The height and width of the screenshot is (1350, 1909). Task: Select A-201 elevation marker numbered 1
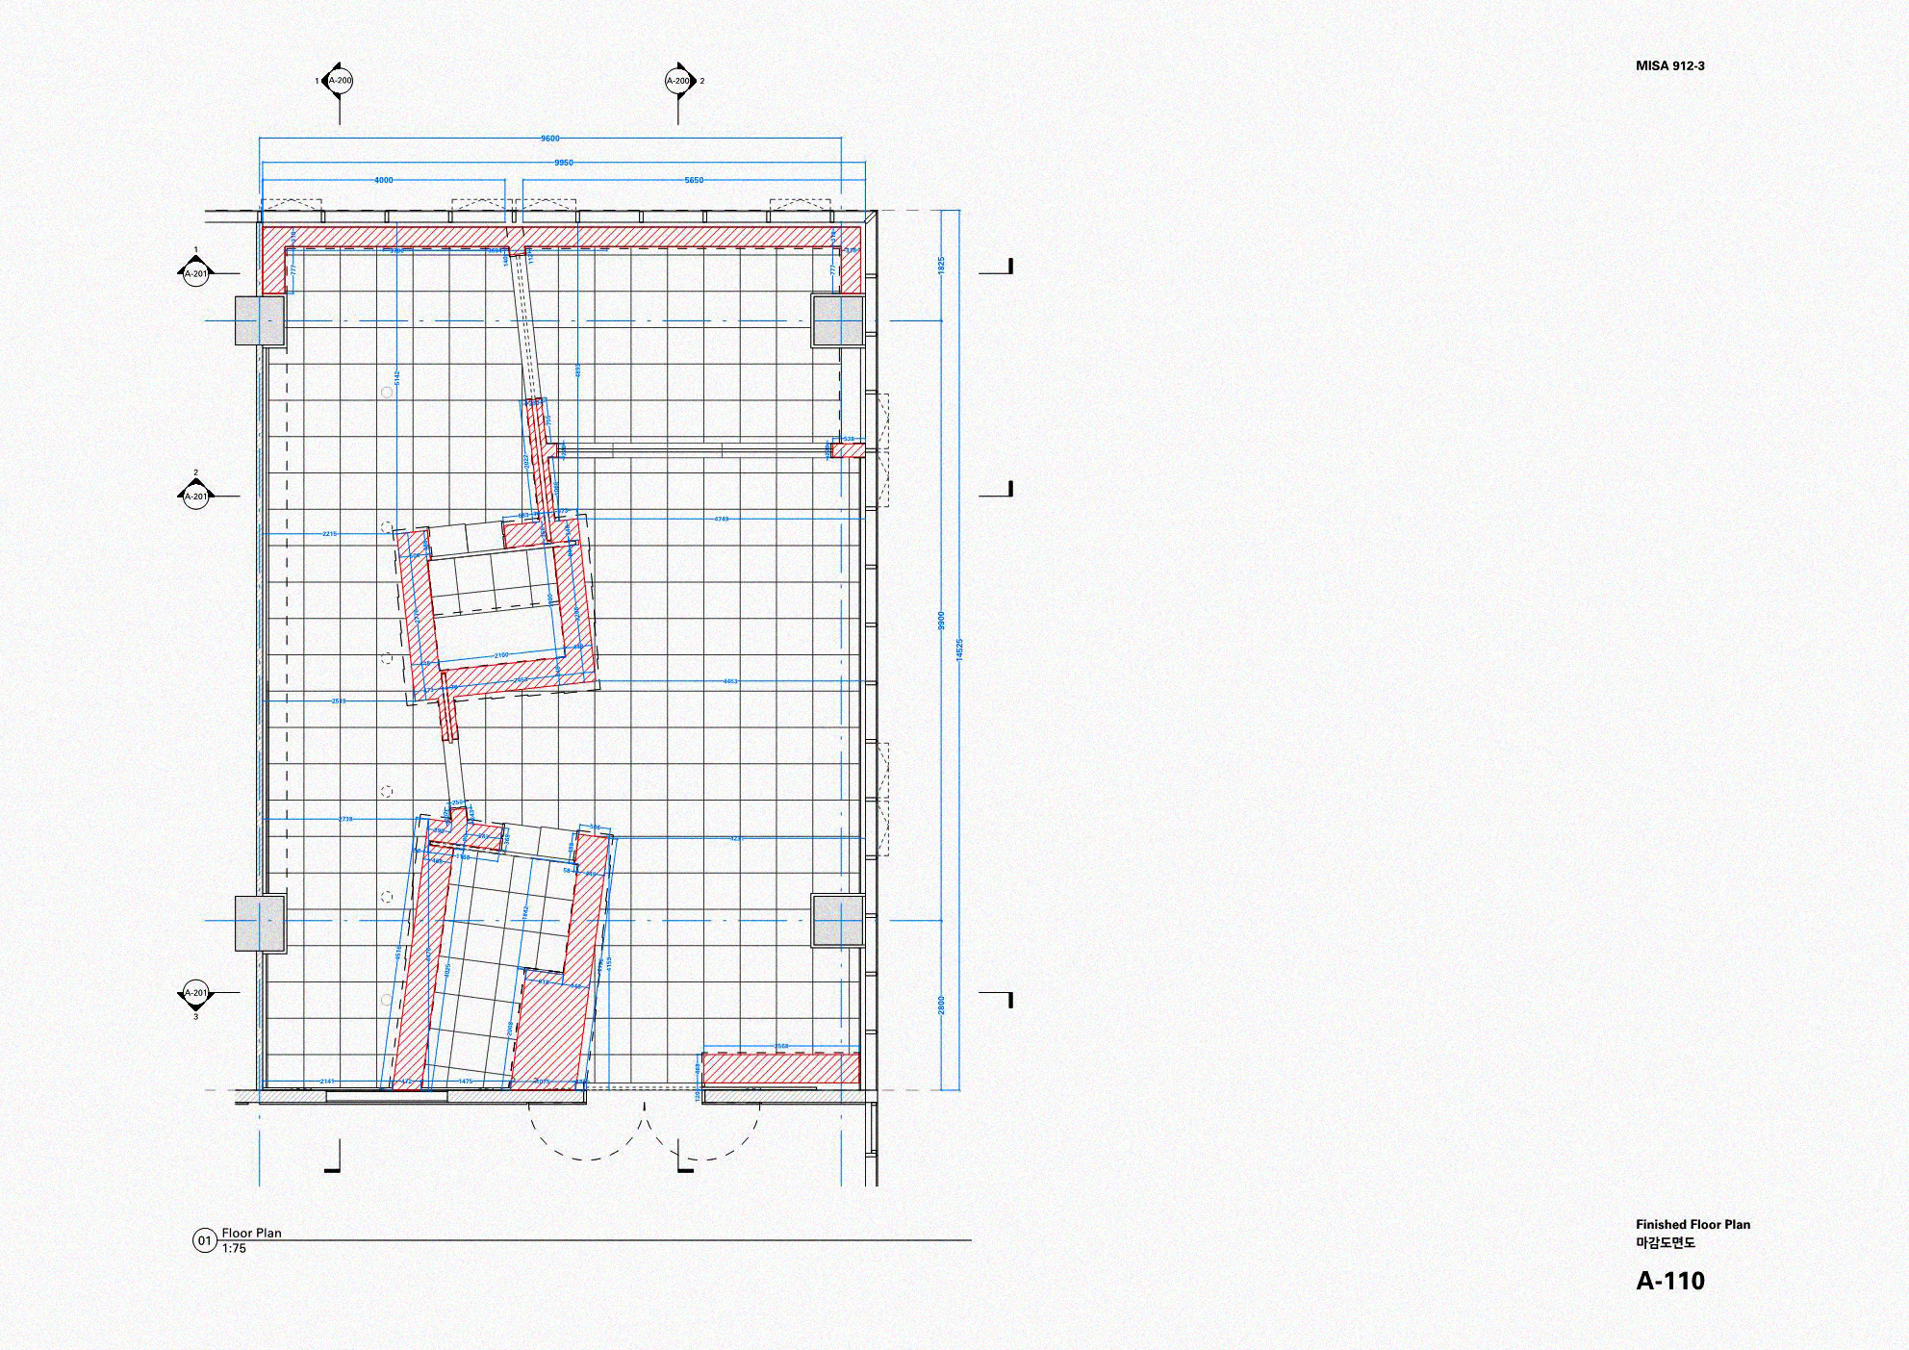[x=195, y=273]
